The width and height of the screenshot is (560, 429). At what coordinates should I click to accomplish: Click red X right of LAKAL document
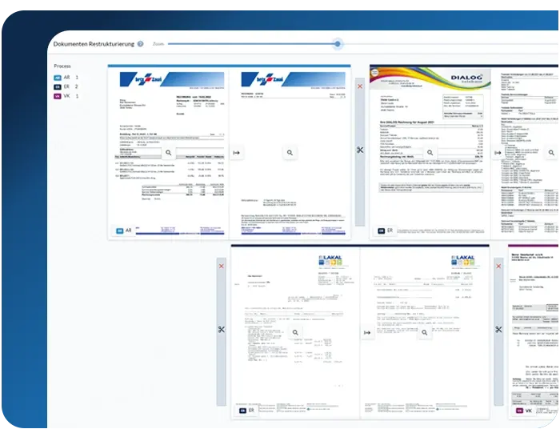coord(498,266)
